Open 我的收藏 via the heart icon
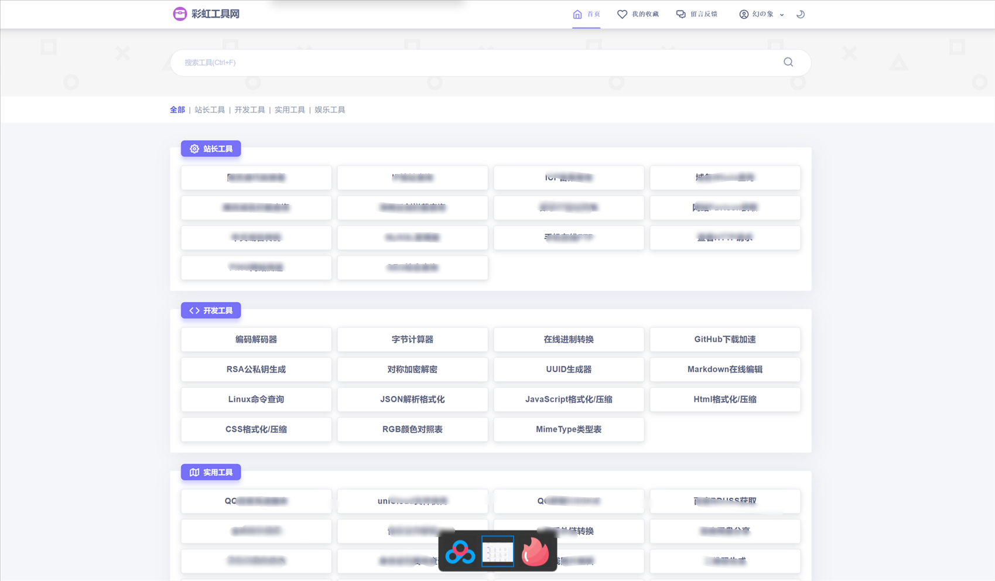 (x=622, y=14)
